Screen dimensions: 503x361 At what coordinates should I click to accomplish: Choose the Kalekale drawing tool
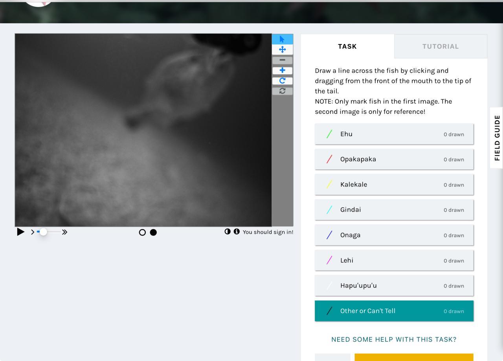point(394,185)
